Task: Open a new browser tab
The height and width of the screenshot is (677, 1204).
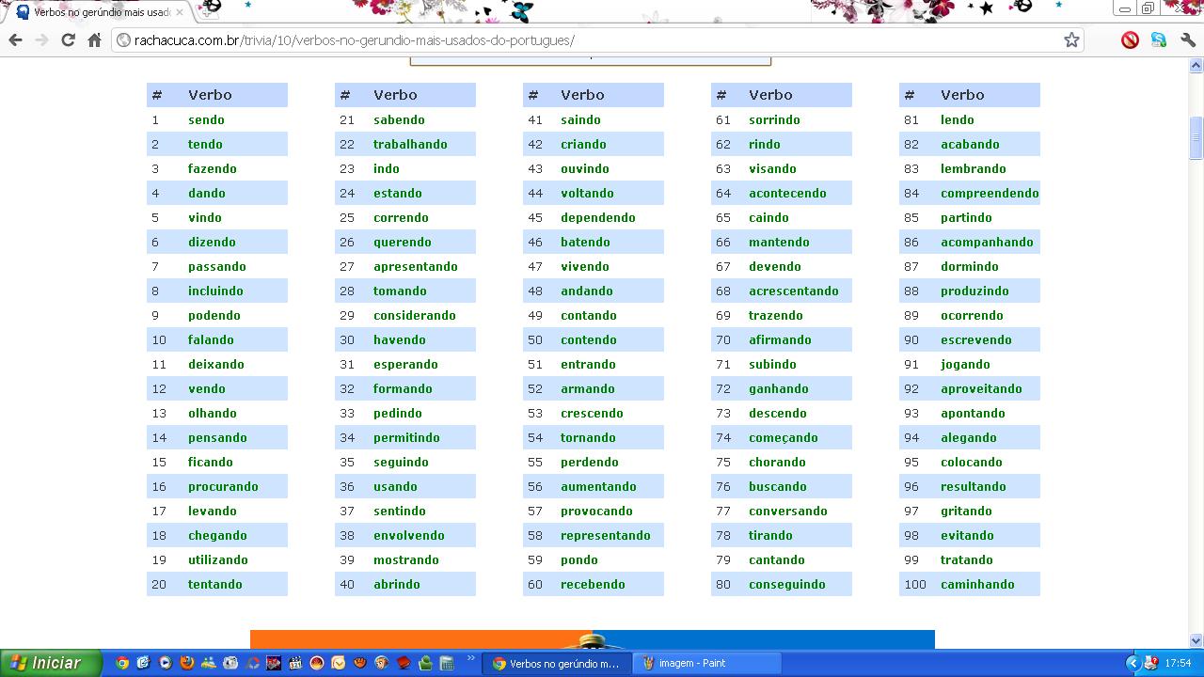Action: (x=209, y=12)
